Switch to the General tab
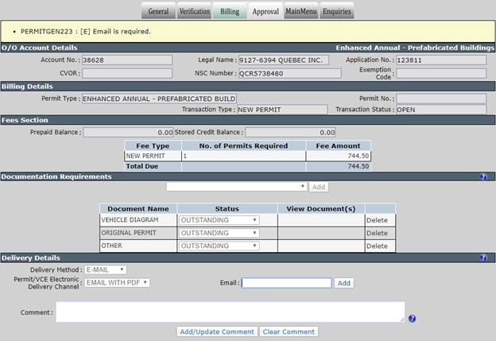 pyautogui.click(x=158, y=11)
